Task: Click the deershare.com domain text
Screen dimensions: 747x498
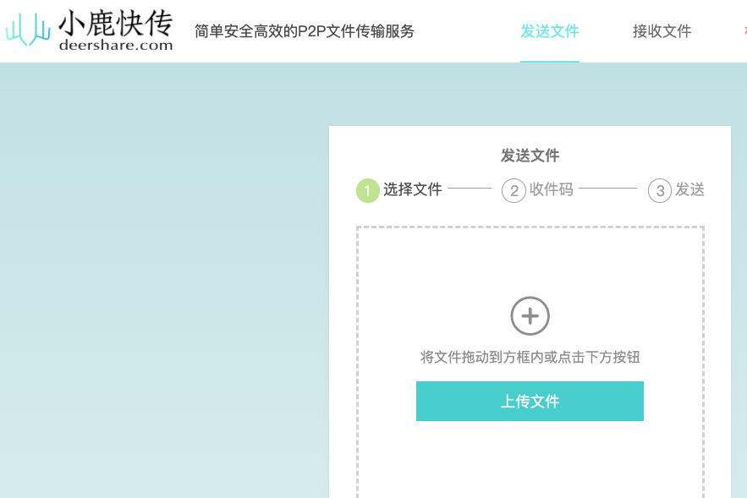Action: [x=117, y=44]
